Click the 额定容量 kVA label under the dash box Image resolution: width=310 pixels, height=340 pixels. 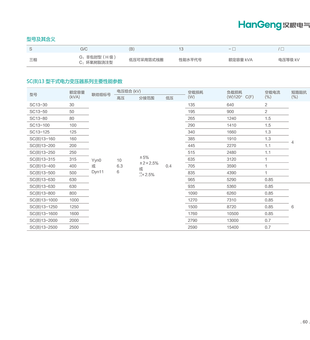(240, 60)
